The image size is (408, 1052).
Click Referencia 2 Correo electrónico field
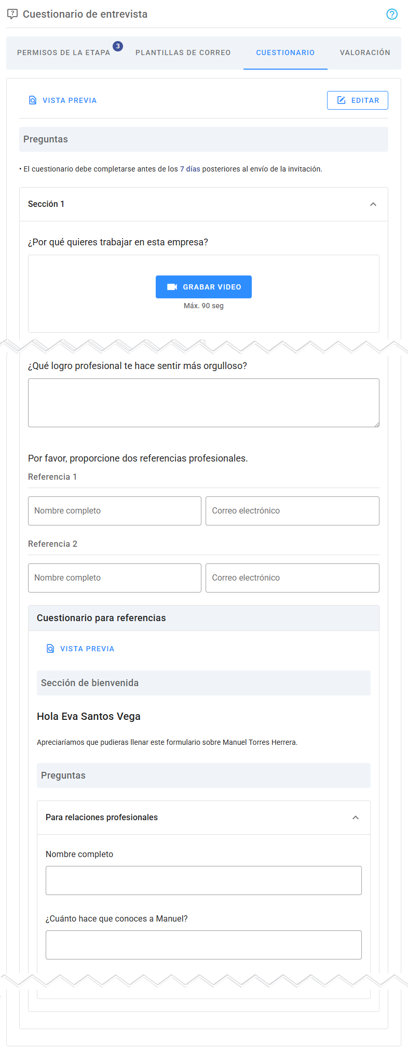tap(292, 578)
